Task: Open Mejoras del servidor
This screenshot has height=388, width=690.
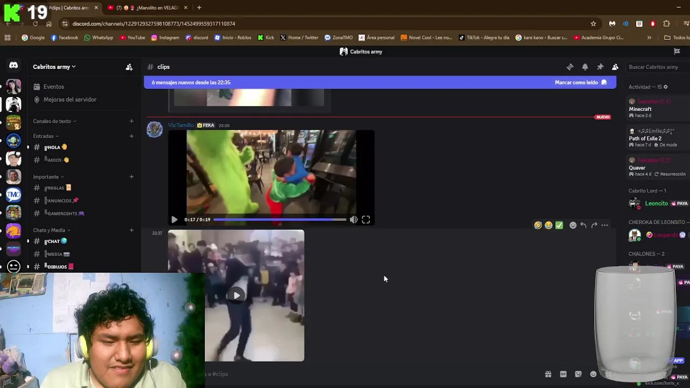Action: coord(83,100)
